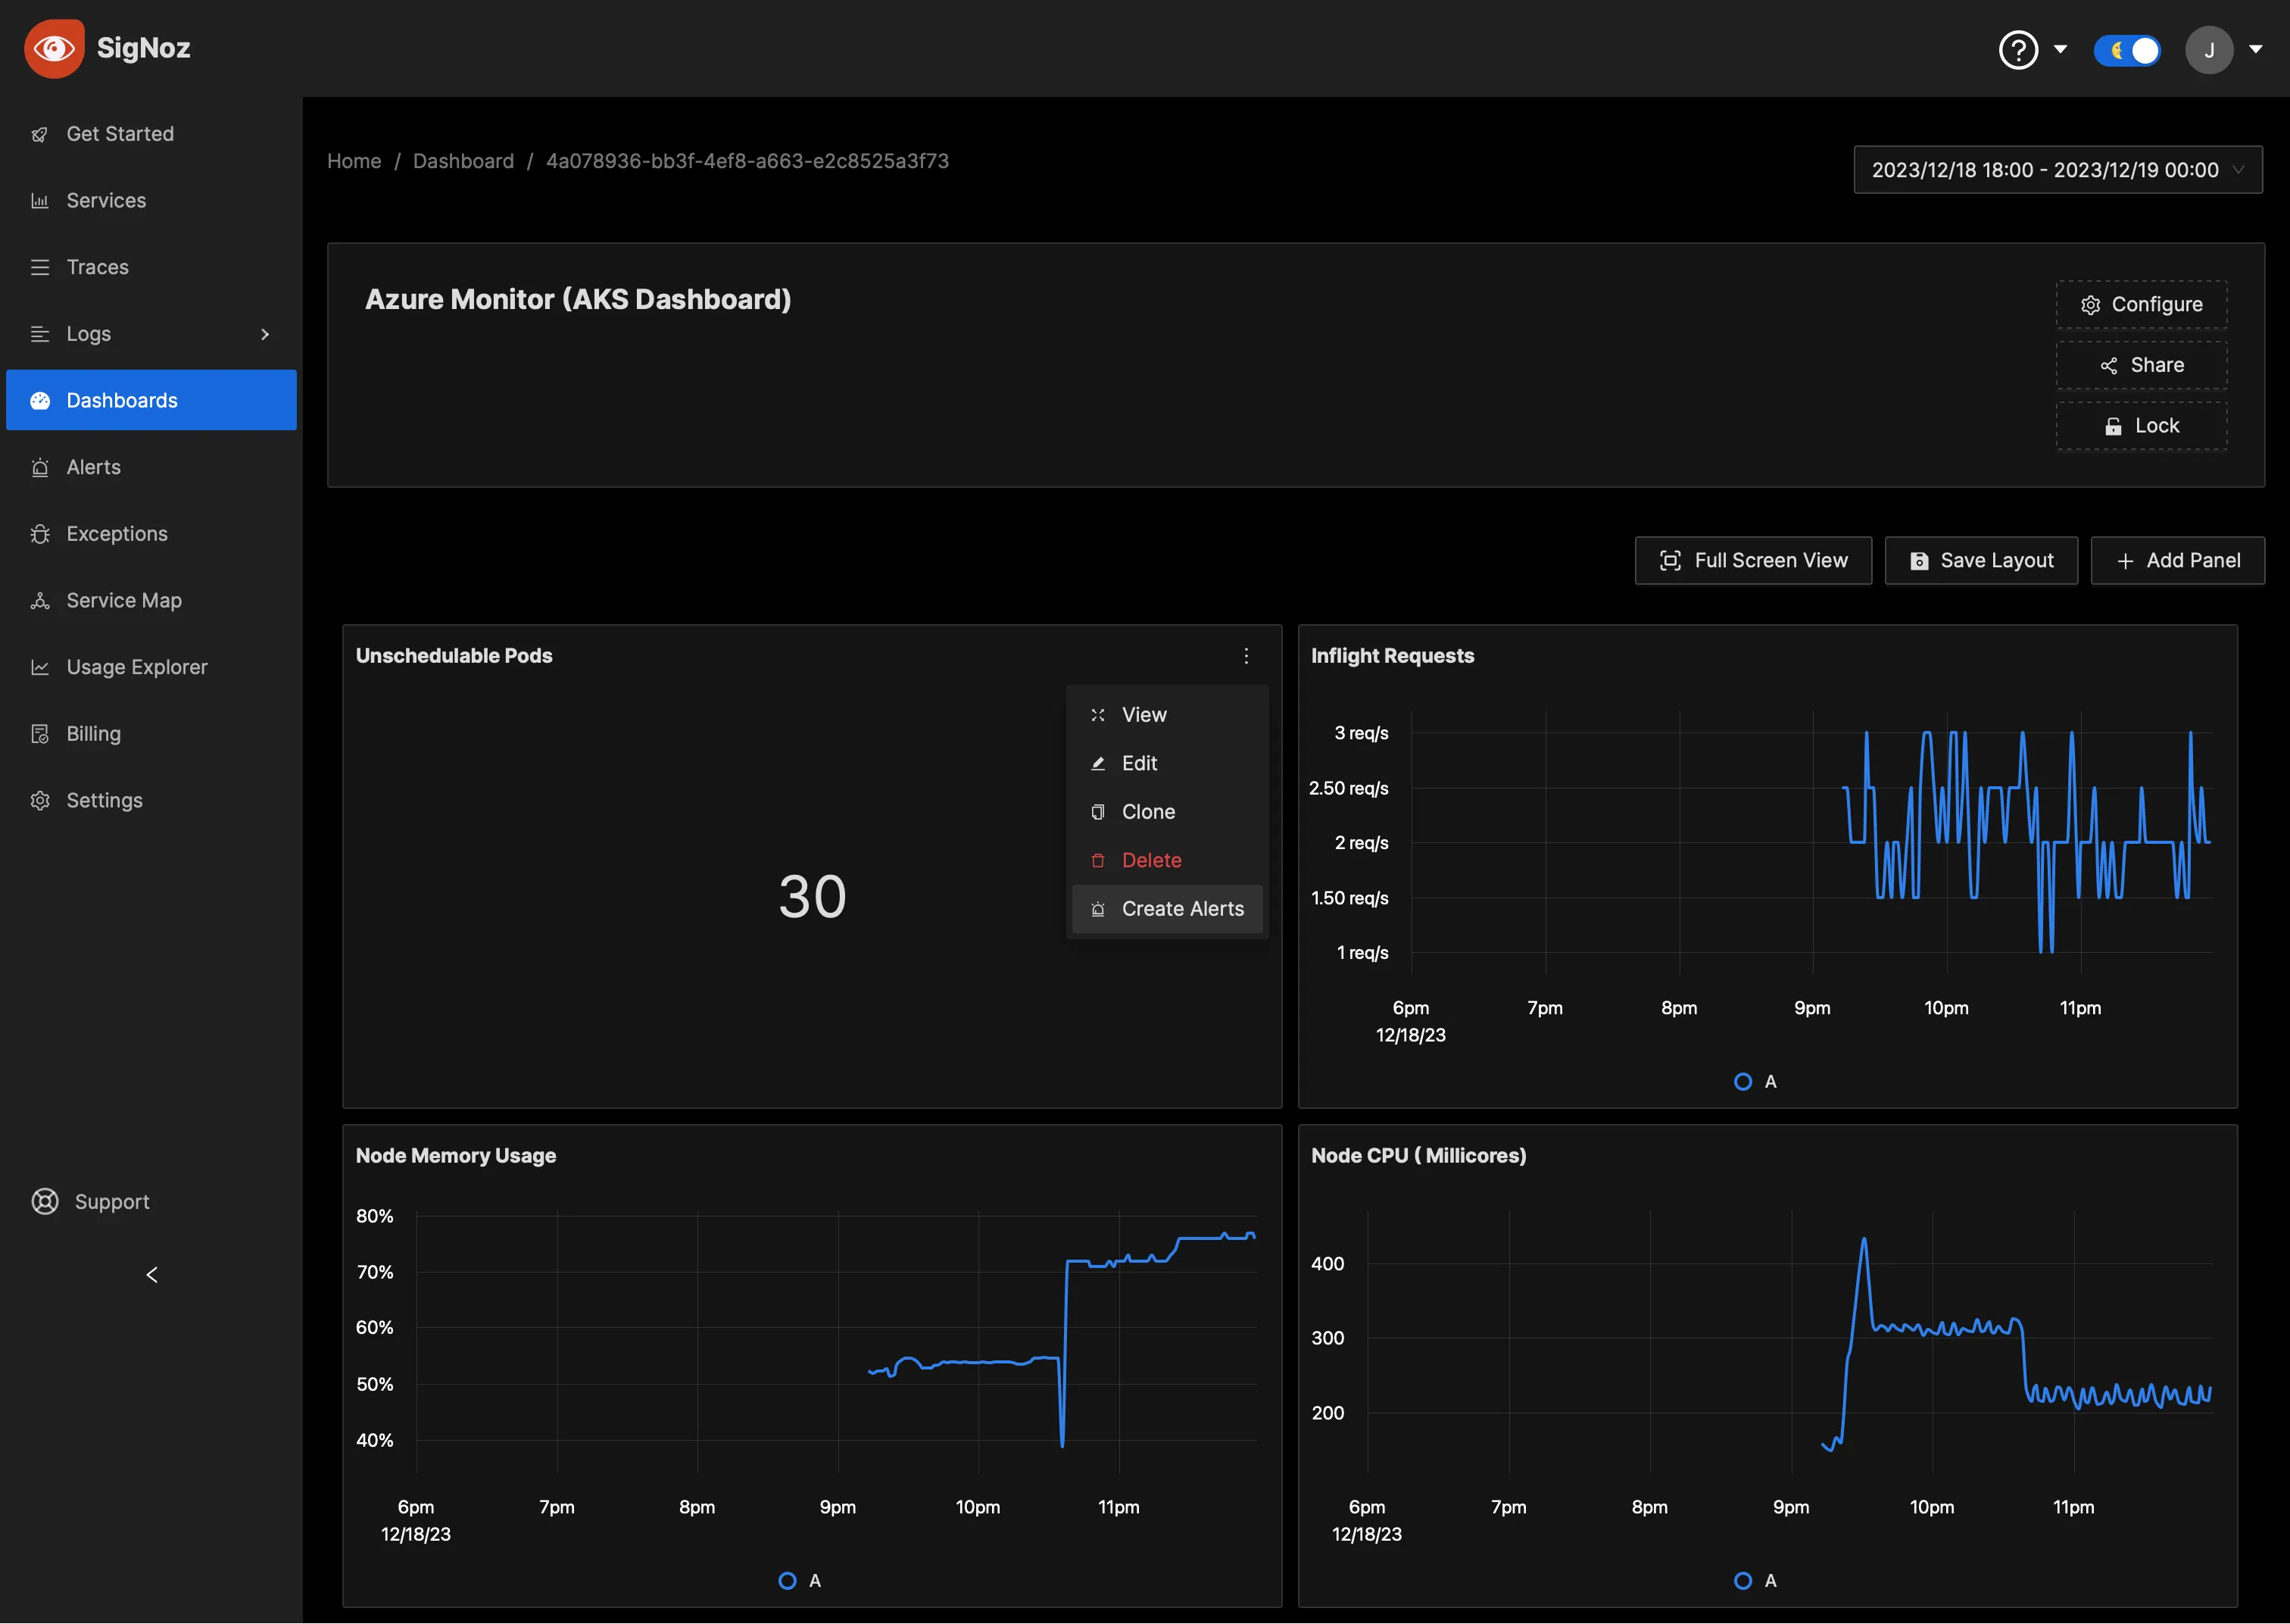
Task: Click the Add Panel button
Action: (2179, 561)
